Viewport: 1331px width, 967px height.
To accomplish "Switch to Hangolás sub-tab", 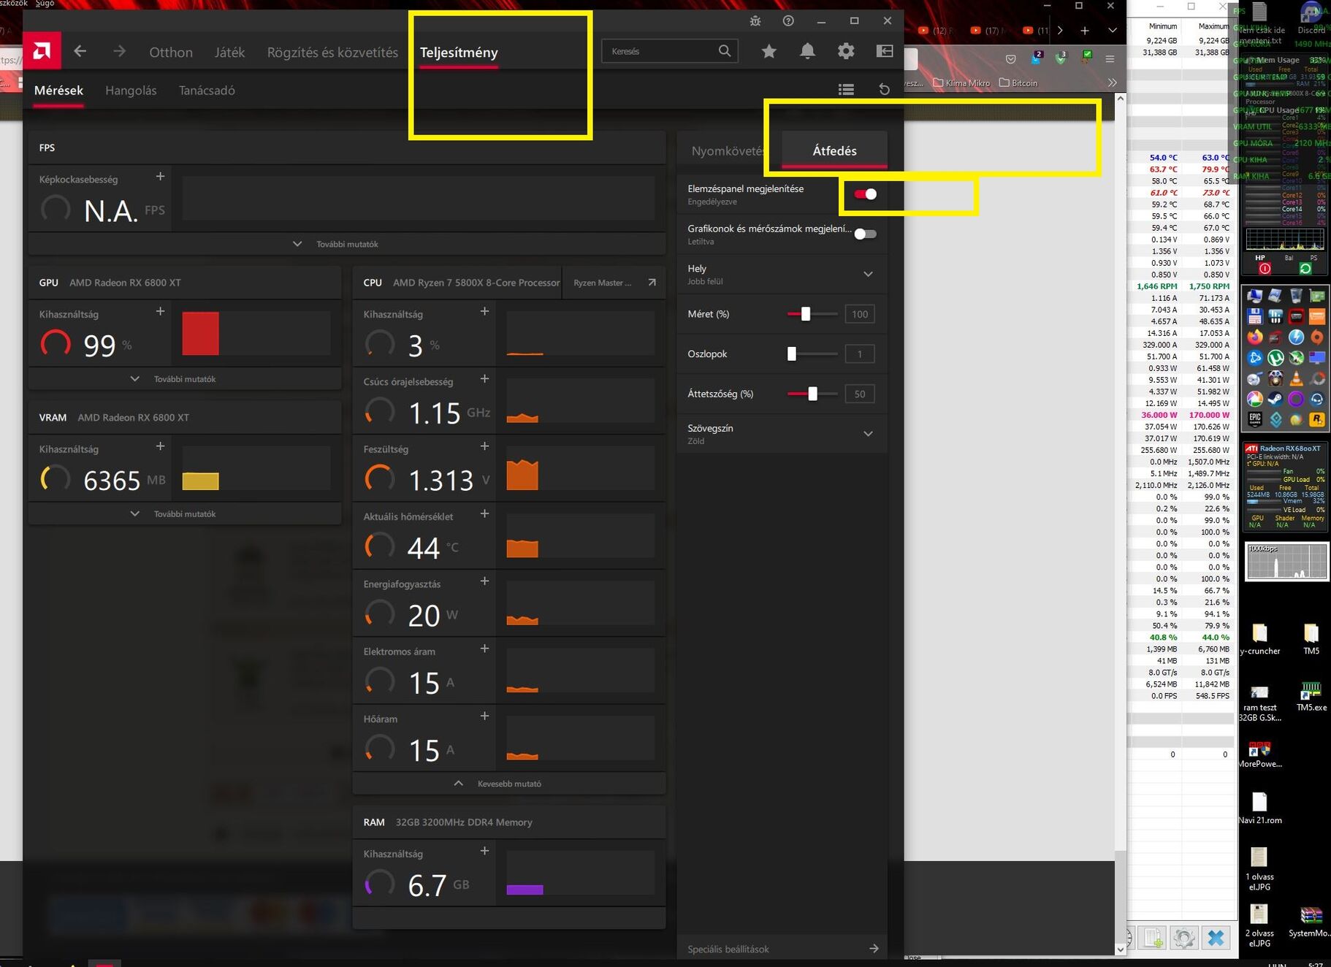I will click(131, 91).
